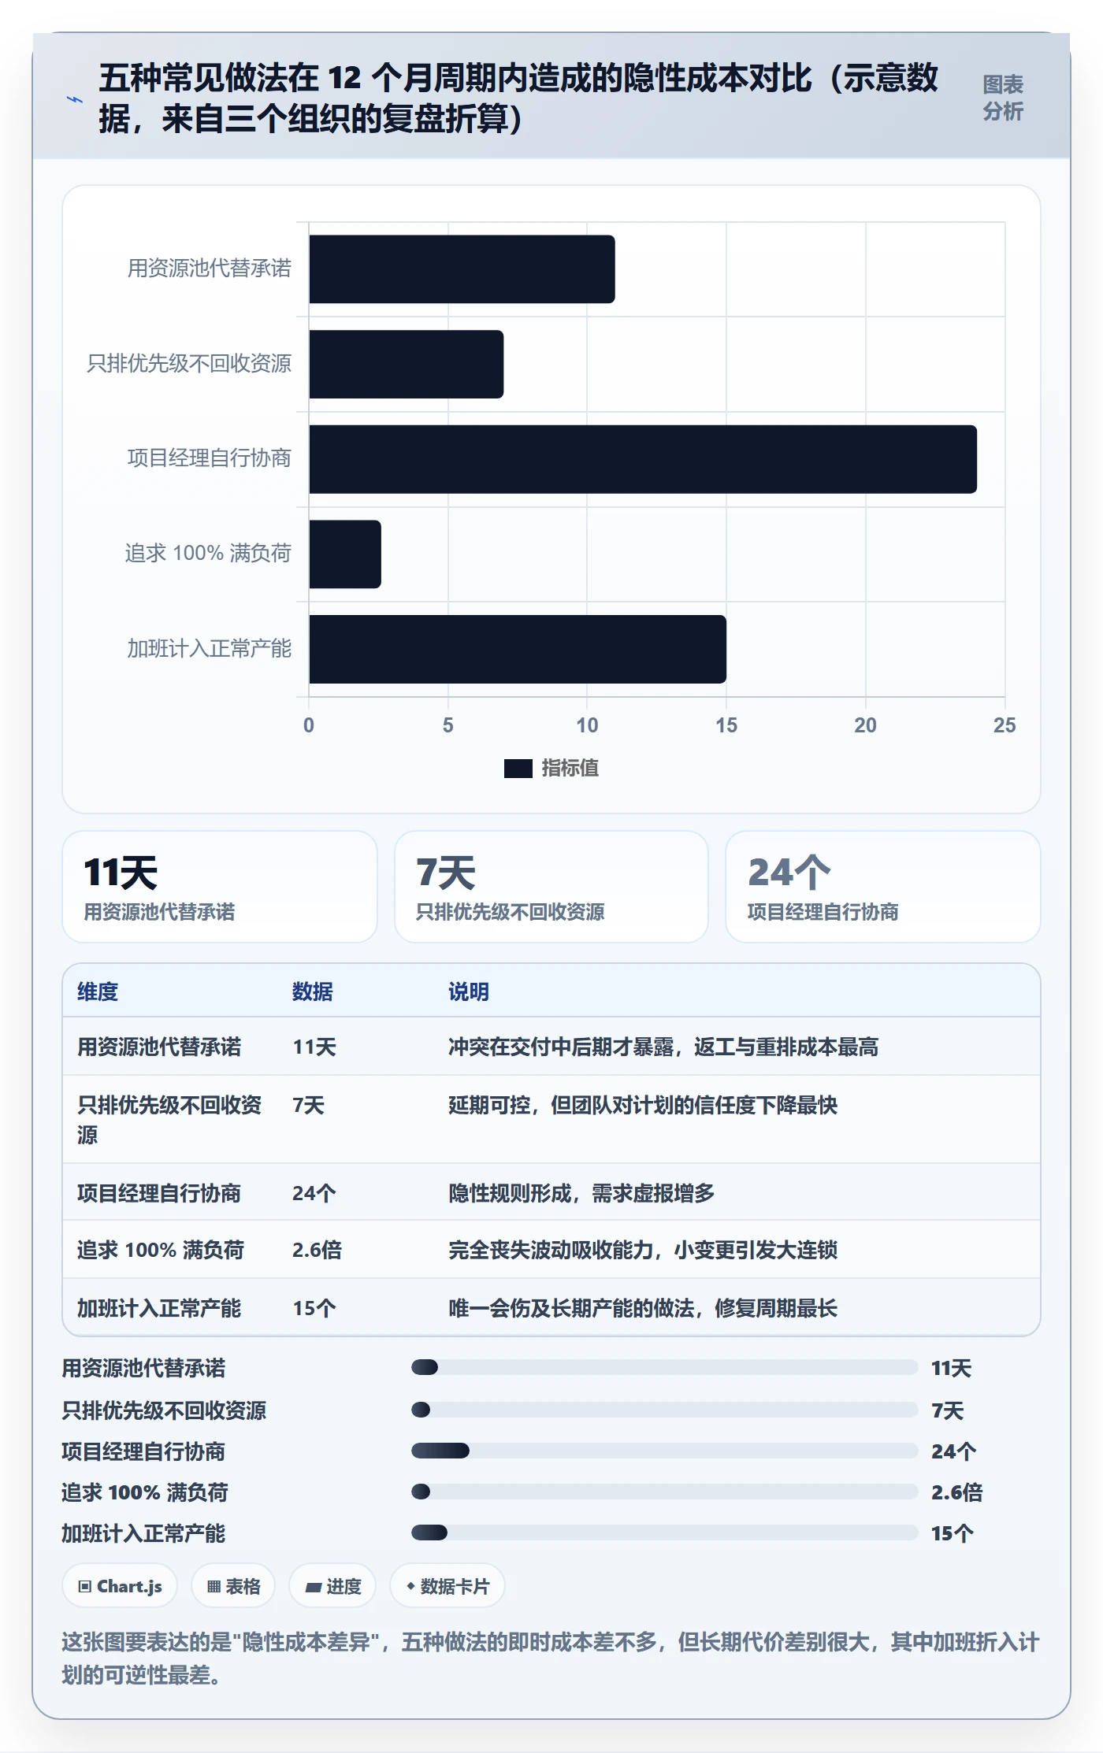The height and width of the screenshot is (1753, 1103).
Task: Click the lightning icon beside the title
Action: coord(74,100)
